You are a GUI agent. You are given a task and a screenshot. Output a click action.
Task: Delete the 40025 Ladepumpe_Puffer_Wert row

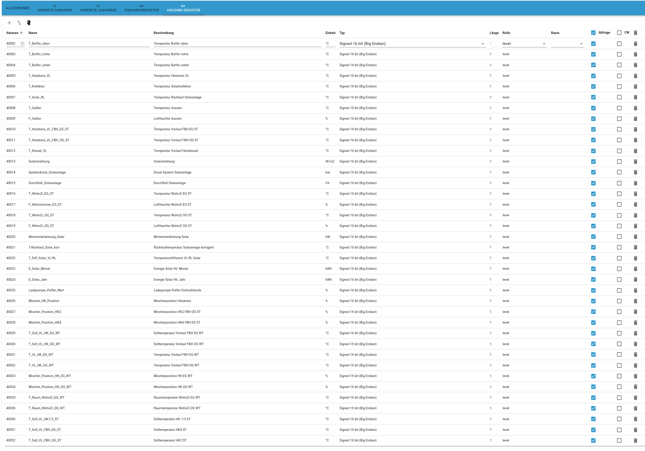[635, 290]
